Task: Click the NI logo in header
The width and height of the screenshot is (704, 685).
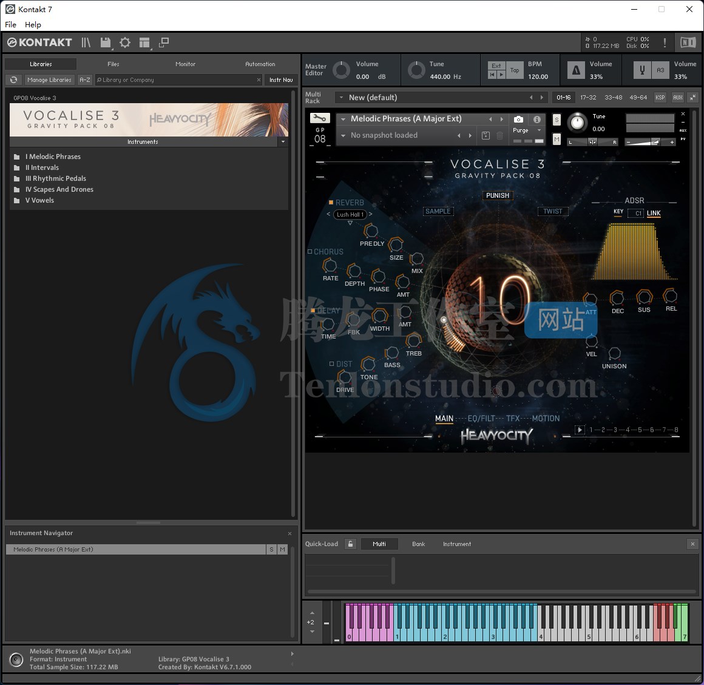Action: (688, 42)
